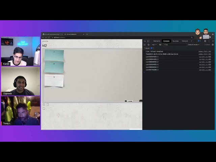Image resolution: width=216 pixels, height=162 pixels.
Task: Toggle the console sidebar icon
Action: (144, 45)
